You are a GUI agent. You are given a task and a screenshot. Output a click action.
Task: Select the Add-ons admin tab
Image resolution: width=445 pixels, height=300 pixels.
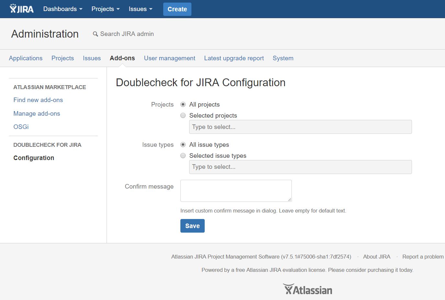point(122,58)
